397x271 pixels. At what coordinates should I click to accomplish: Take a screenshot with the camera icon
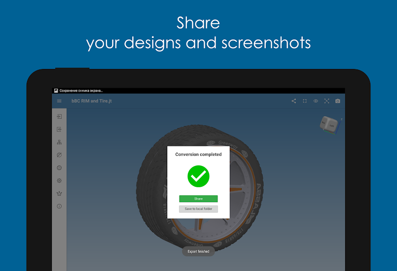point(338,101)
